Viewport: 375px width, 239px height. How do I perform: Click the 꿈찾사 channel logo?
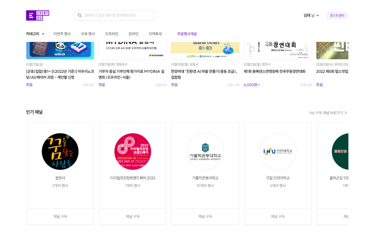coord(60,151)
